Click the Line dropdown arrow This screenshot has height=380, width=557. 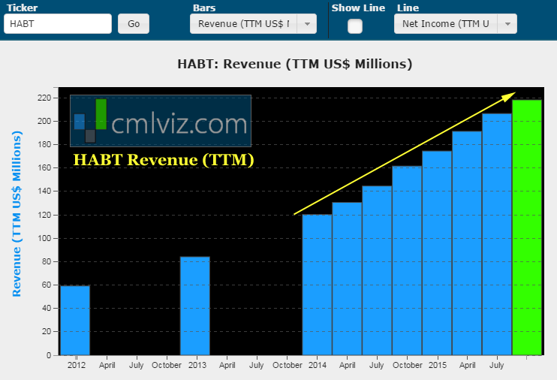(x=507, y=24)
